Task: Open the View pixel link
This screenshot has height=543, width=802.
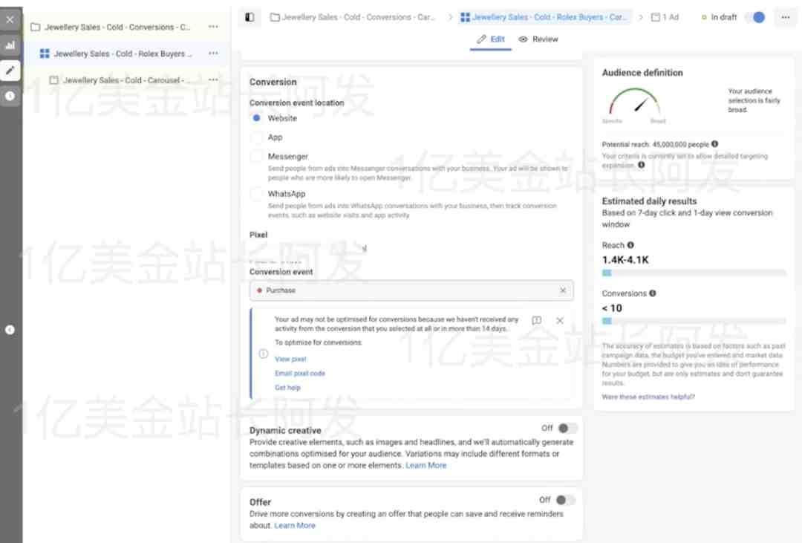Action: point(290,360)
